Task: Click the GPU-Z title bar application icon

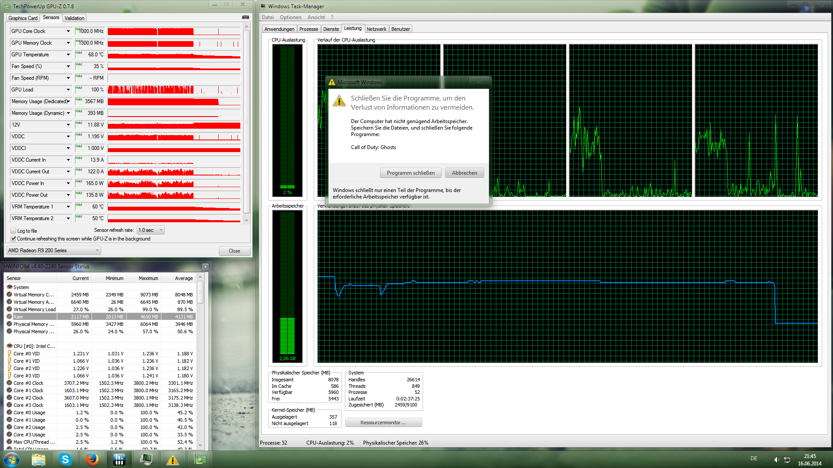Action: pos(7,6)
